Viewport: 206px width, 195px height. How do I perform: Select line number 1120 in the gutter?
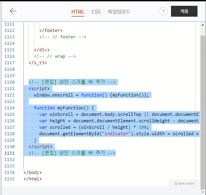click(9, 82)
